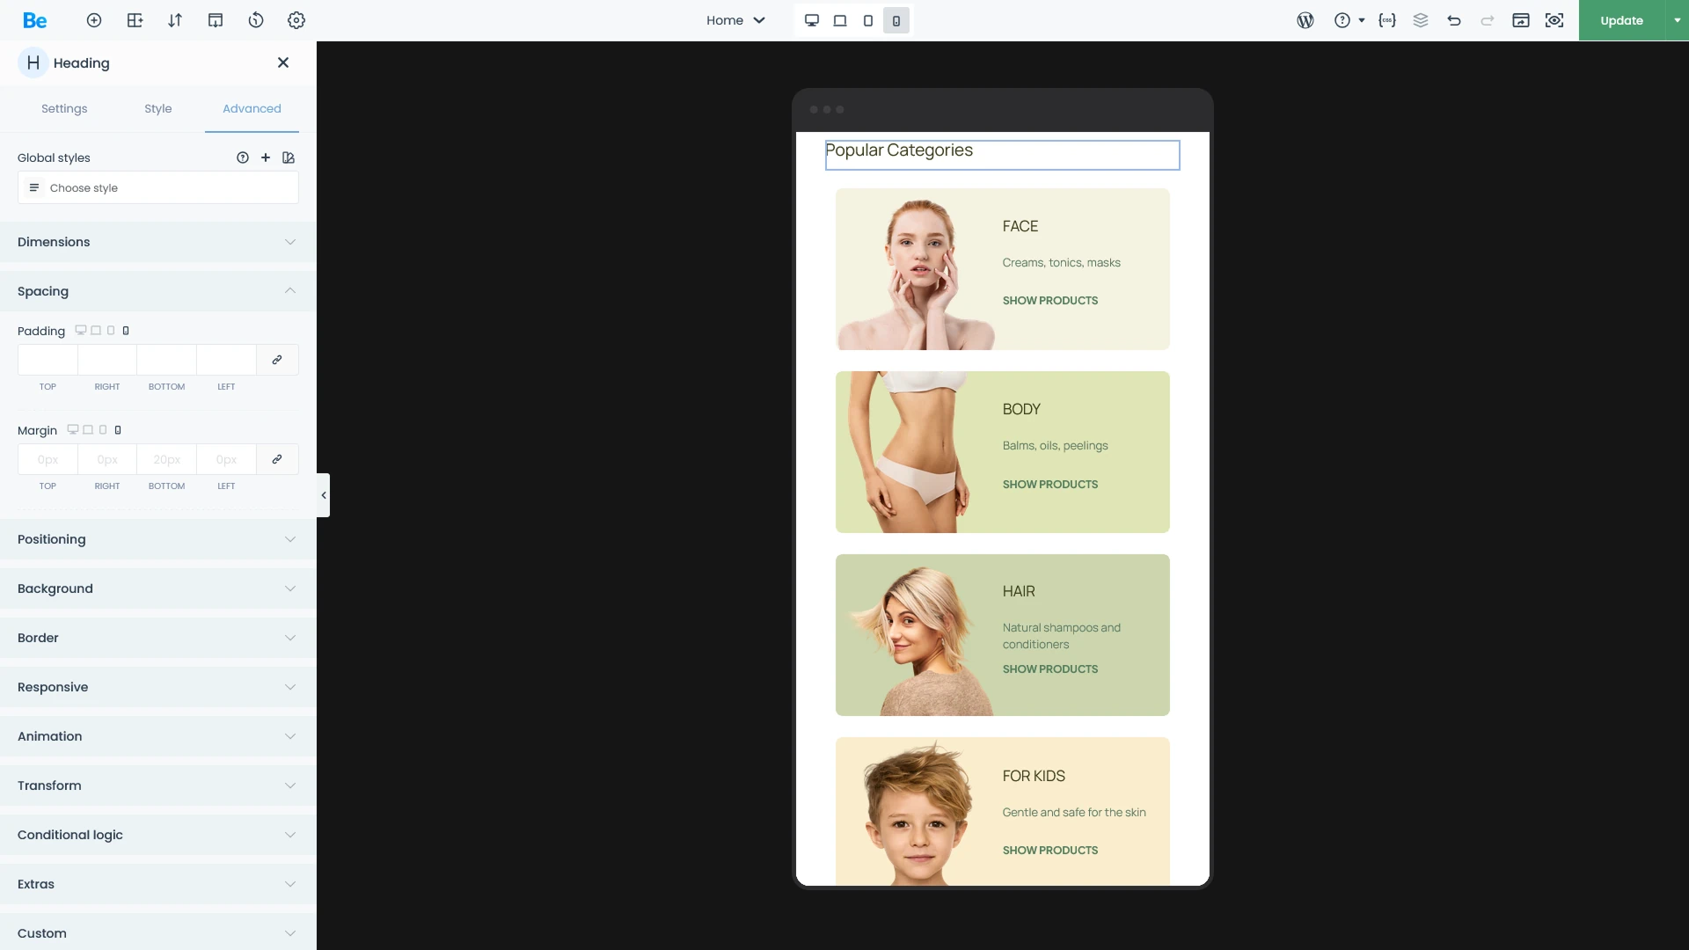This screenshot has width=1689, height=950.
Task: Open the Settings tab of the Heading widget
Action: [x=63, y=108]
